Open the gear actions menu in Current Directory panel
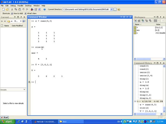The image size is (166, 124). 24,21
